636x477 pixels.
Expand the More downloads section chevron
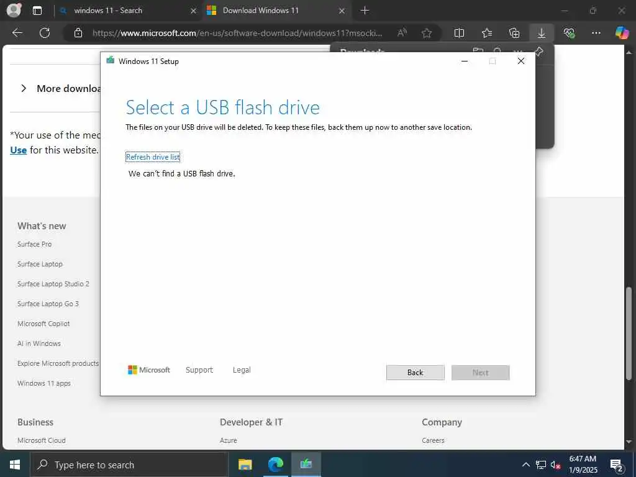coord(24,88)
